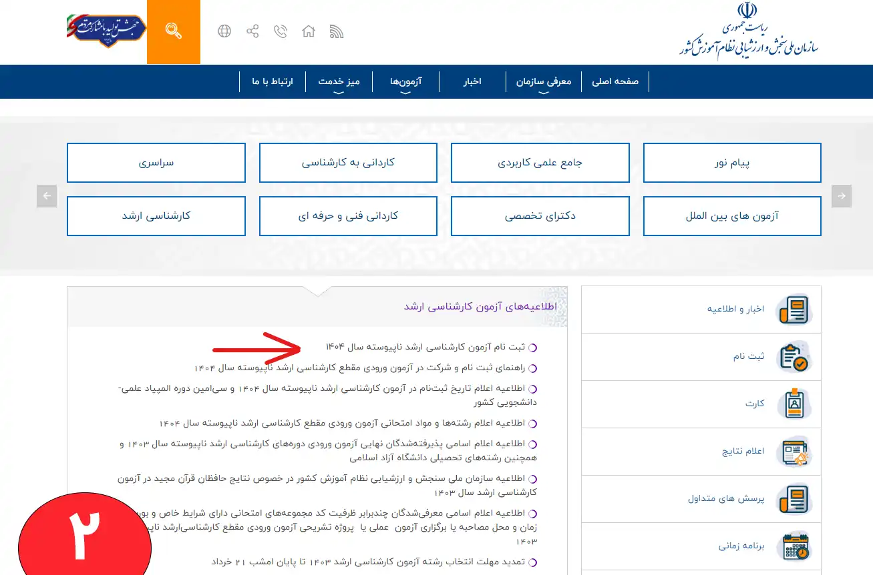Click the production-year banner logo at top left
Image resolution: width=873 pixels, height=575 pixels.
click(106, 31)
